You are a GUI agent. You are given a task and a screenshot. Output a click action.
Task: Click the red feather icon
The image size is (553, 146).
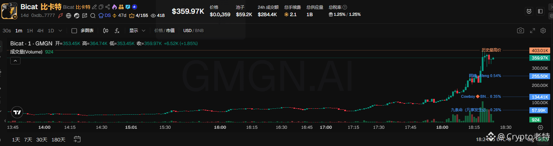60,15
